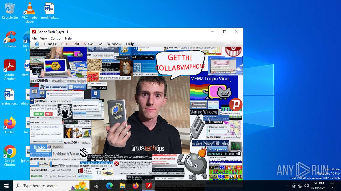This screenshot has width=341, height=191.
Task: Select the frien... image file on desktop
Action: 27,125
